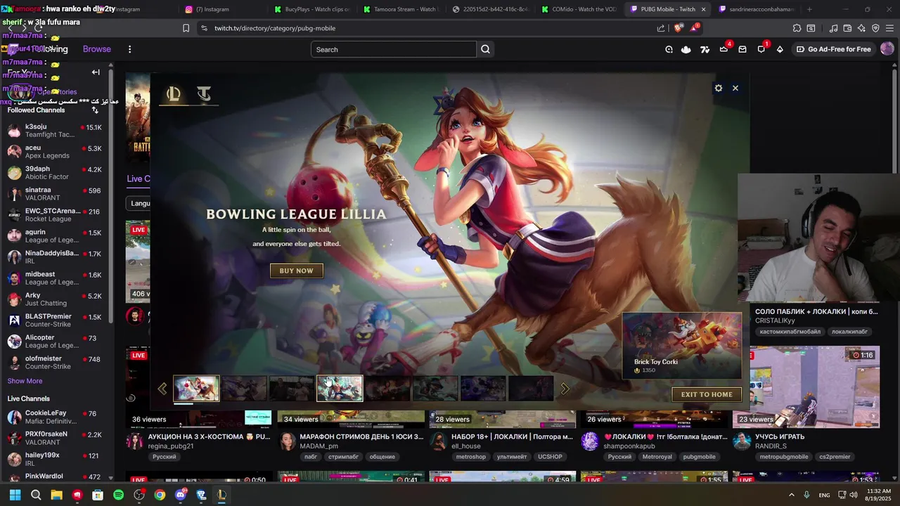Open olofmeister Counter-Strike channel
Viewport: 900px width, 506px height.
(x=55, y=363)
